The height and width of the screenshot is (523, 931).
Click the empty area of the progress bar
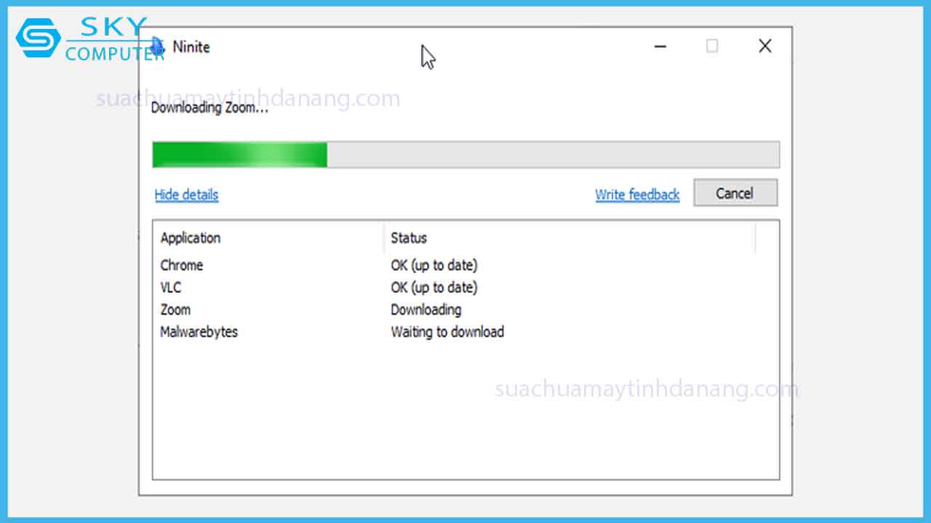pos(553,154)
